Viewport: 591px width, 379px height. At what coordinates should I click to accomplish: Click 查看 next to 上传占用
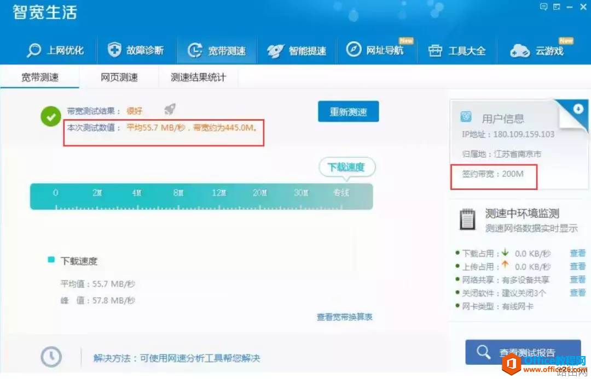[577, 266]
